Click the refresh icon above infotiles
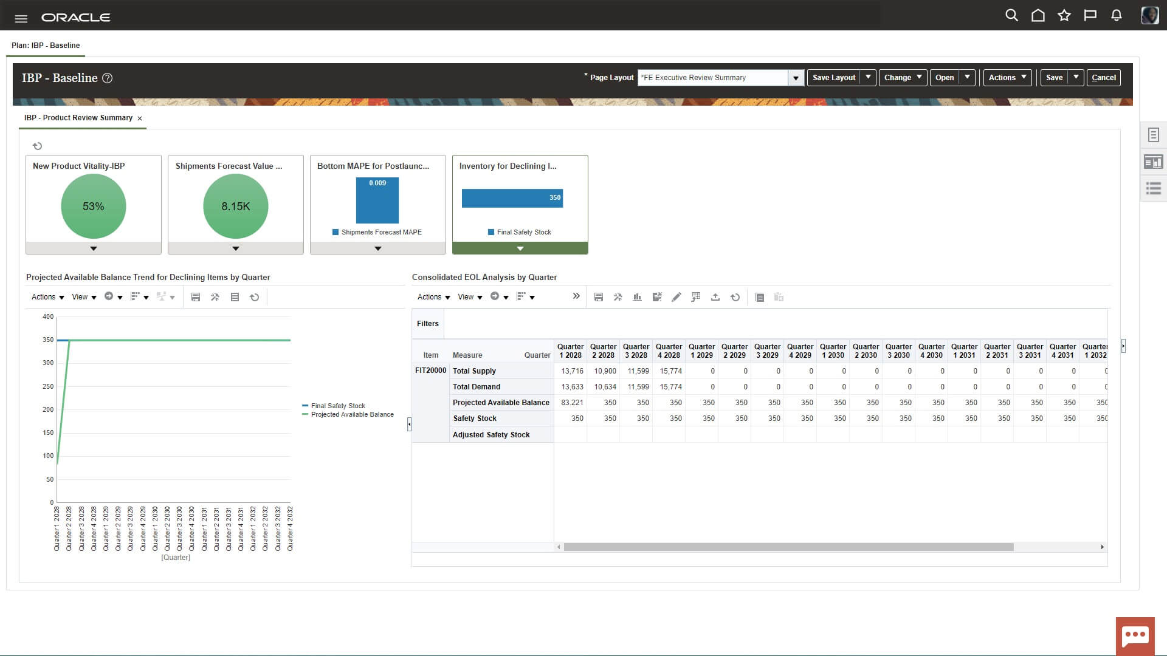The height and width of the screenshot is (656, 1167). coord(37,146)
